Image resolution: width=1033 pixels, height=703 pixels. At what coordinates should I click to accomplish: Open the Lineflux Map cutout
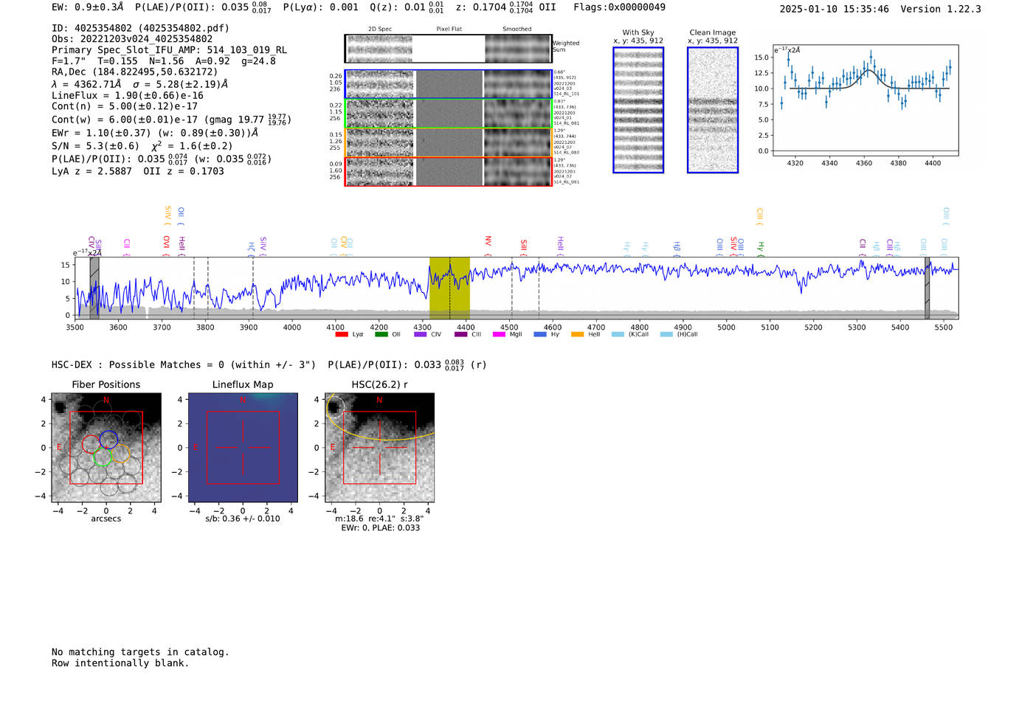[x=243, y=448]
